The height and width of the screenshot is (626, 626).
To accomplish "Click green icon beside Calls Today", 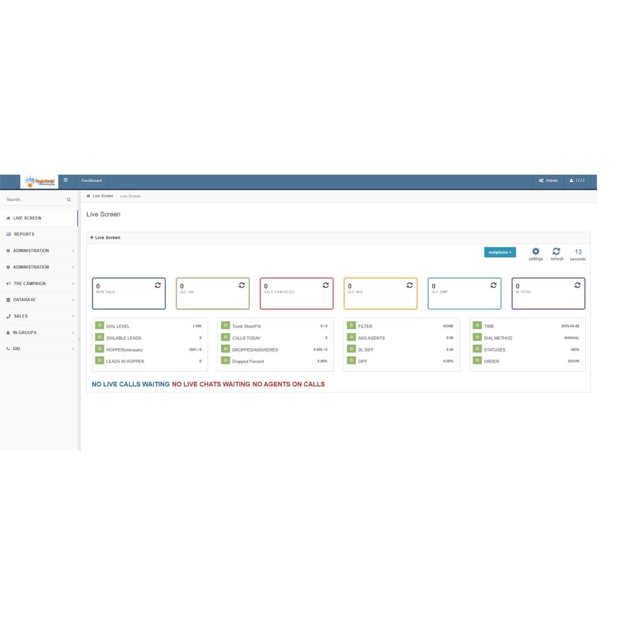I will (225, 337).
